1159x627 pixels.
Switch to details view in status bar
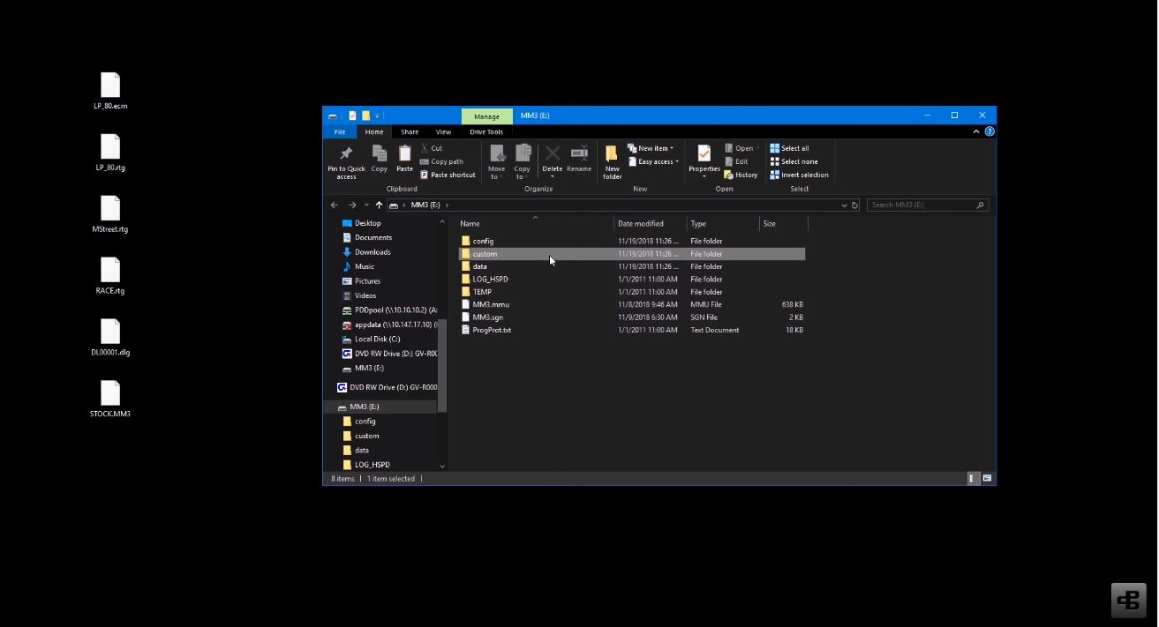click(973, 478)
